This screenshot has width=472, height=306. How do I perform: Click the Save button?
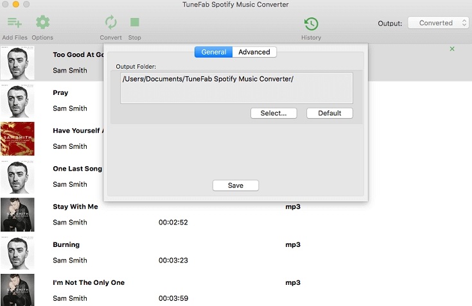(x=236, y=185)
